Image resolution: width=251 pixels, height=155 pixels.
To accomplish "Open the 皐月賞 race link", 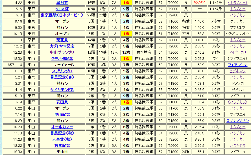I will click(62, 3).
